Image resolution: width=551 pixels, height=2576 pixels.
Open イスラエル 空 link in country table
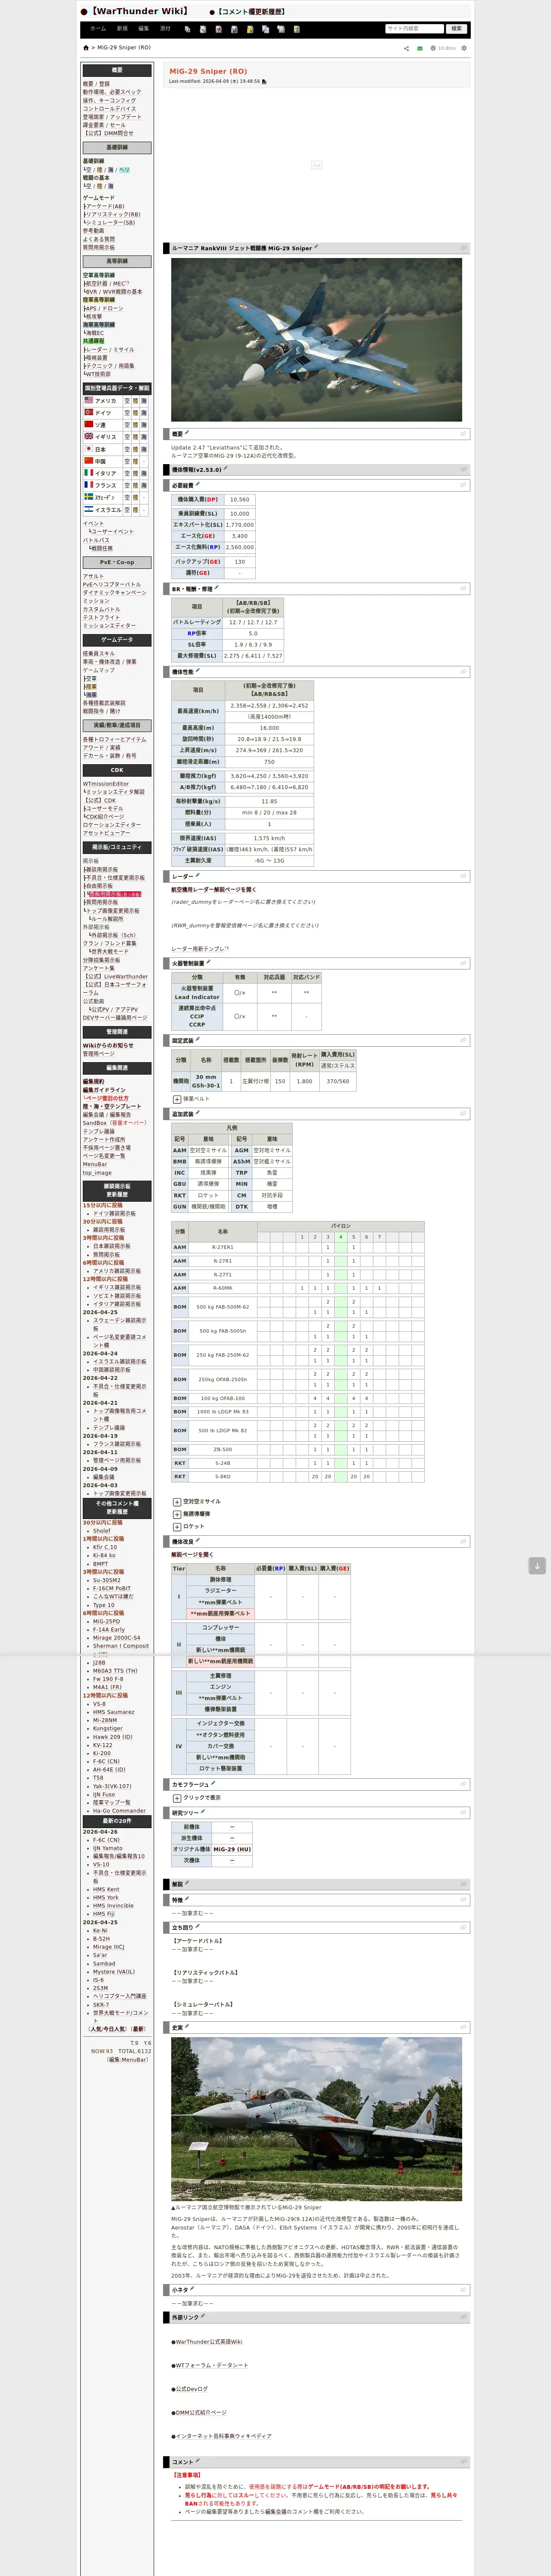click(x=127, y=510)
